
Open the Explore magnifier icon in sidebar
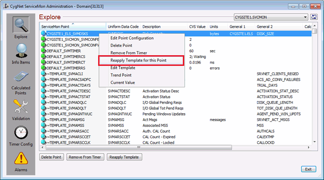click(x=21, y=25)
